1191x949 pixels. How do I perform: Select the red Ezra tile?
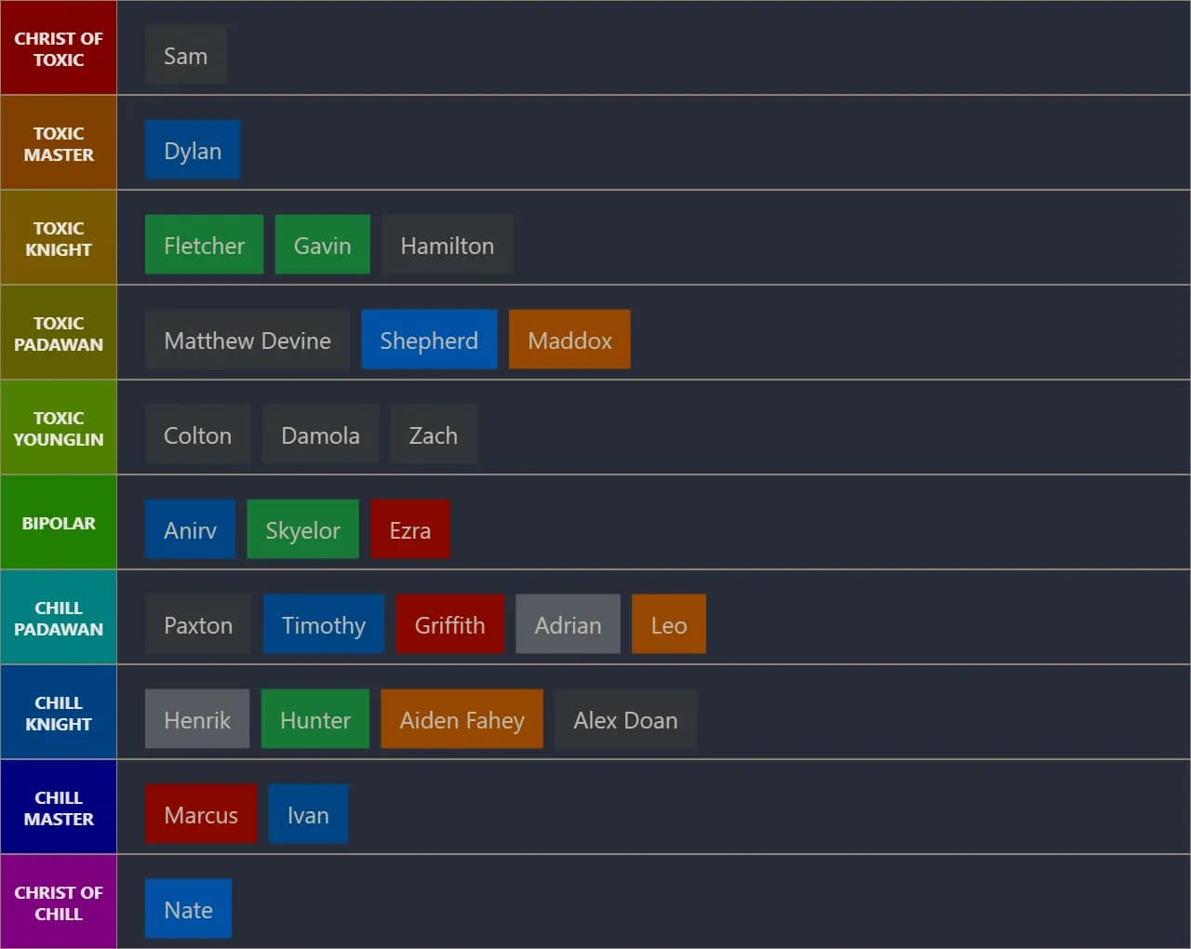point(409,530)
